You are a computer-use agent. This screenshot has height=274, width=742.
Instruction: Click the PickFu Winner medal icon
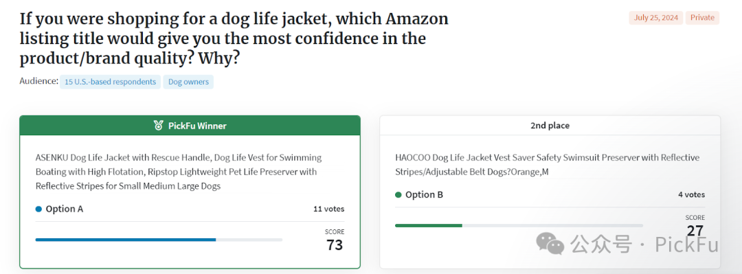point(159,126)
